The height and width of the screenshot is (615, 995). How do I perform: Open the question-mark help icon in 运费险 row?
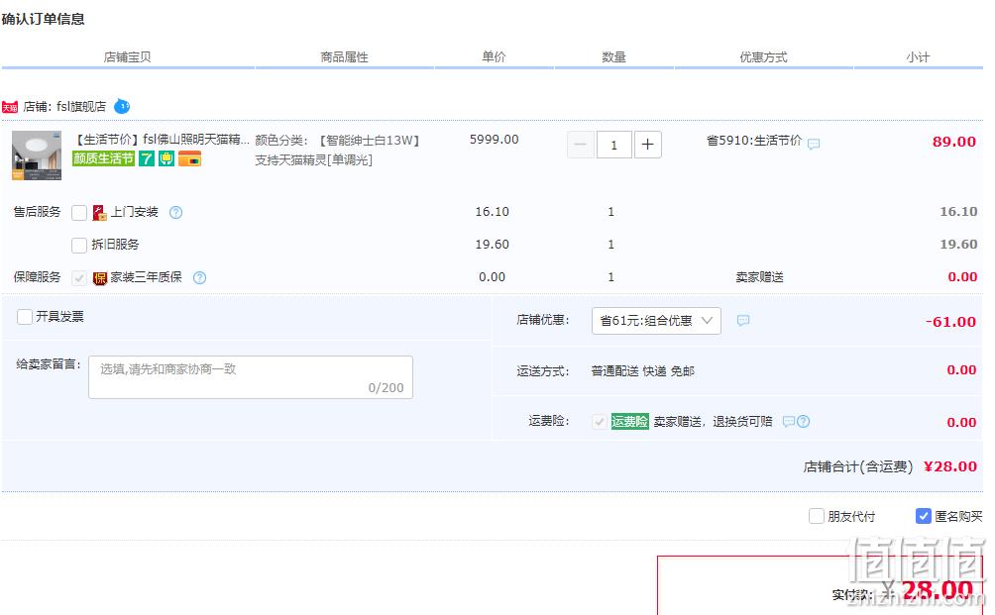pos(804,421)
